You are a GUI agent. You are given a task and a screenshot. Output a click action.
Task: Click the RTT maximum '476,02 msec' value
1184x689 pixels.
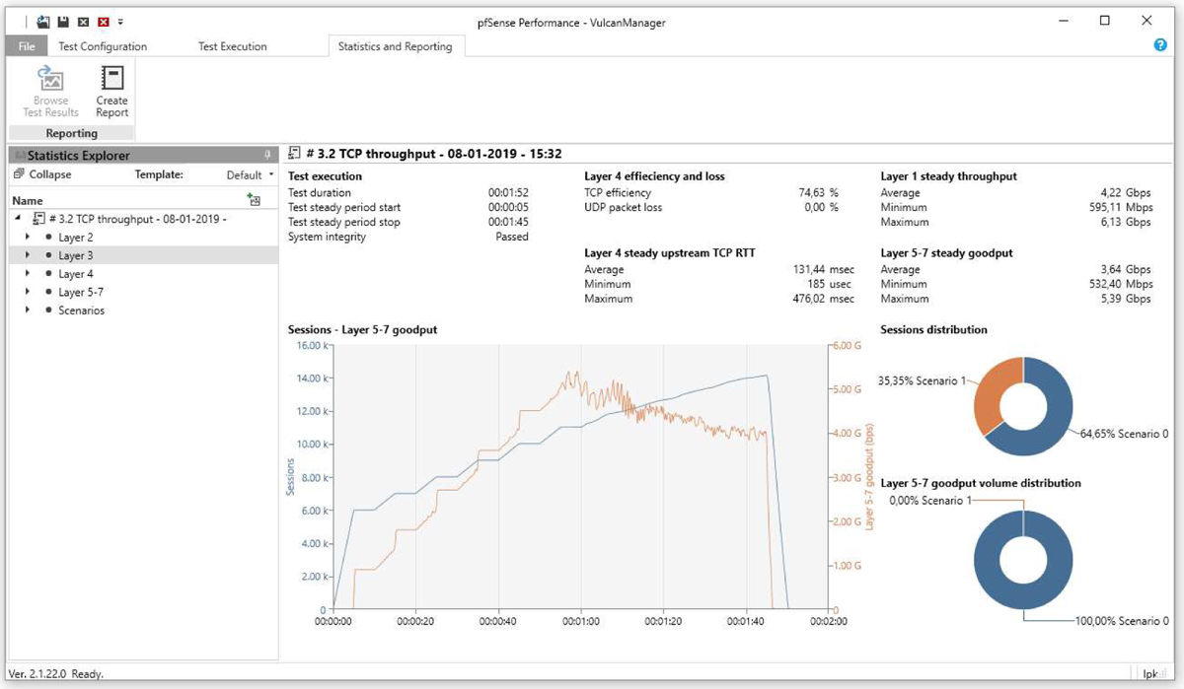click(822, 299)
